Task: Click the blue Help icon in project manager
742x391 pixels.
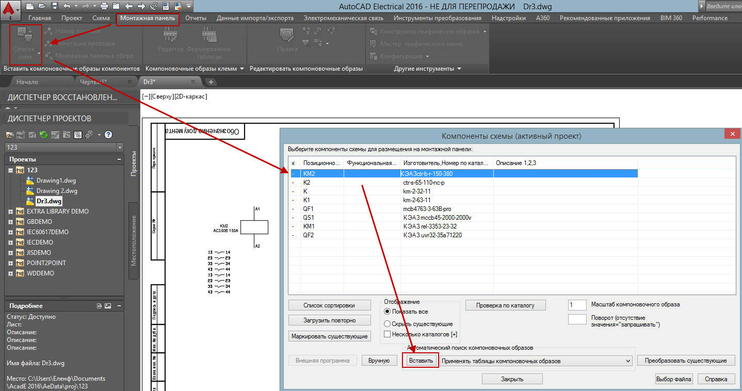Action: [x=108, y=135]
